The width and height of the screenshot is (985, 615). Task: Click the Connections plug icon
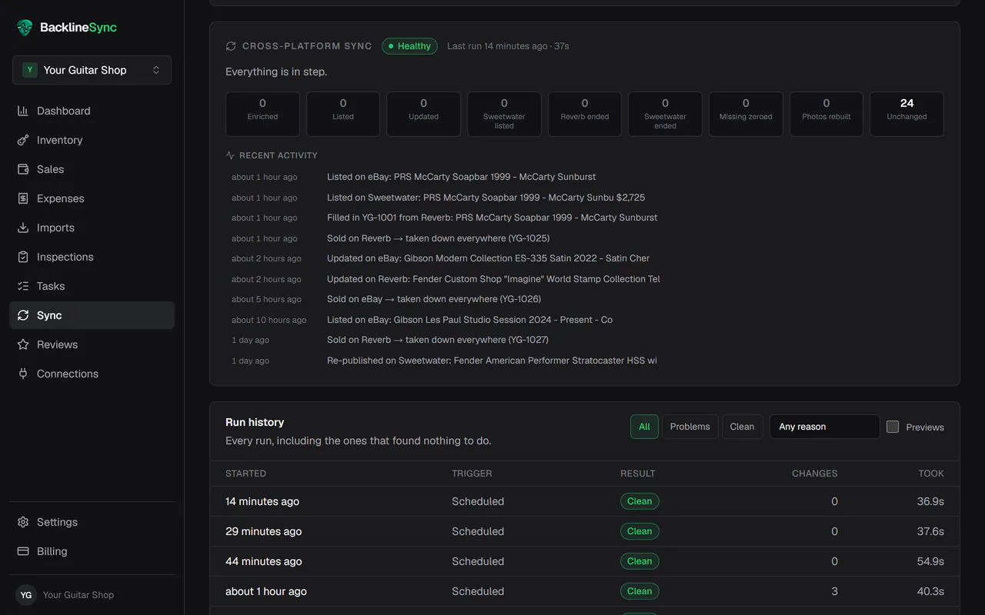[x=23, y=374]
